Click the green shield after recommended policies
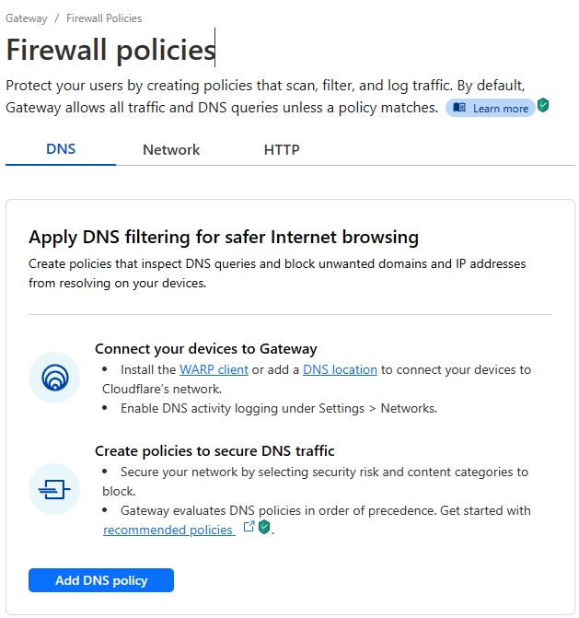This screenshot has width=579, height=618. pos(264,529)
